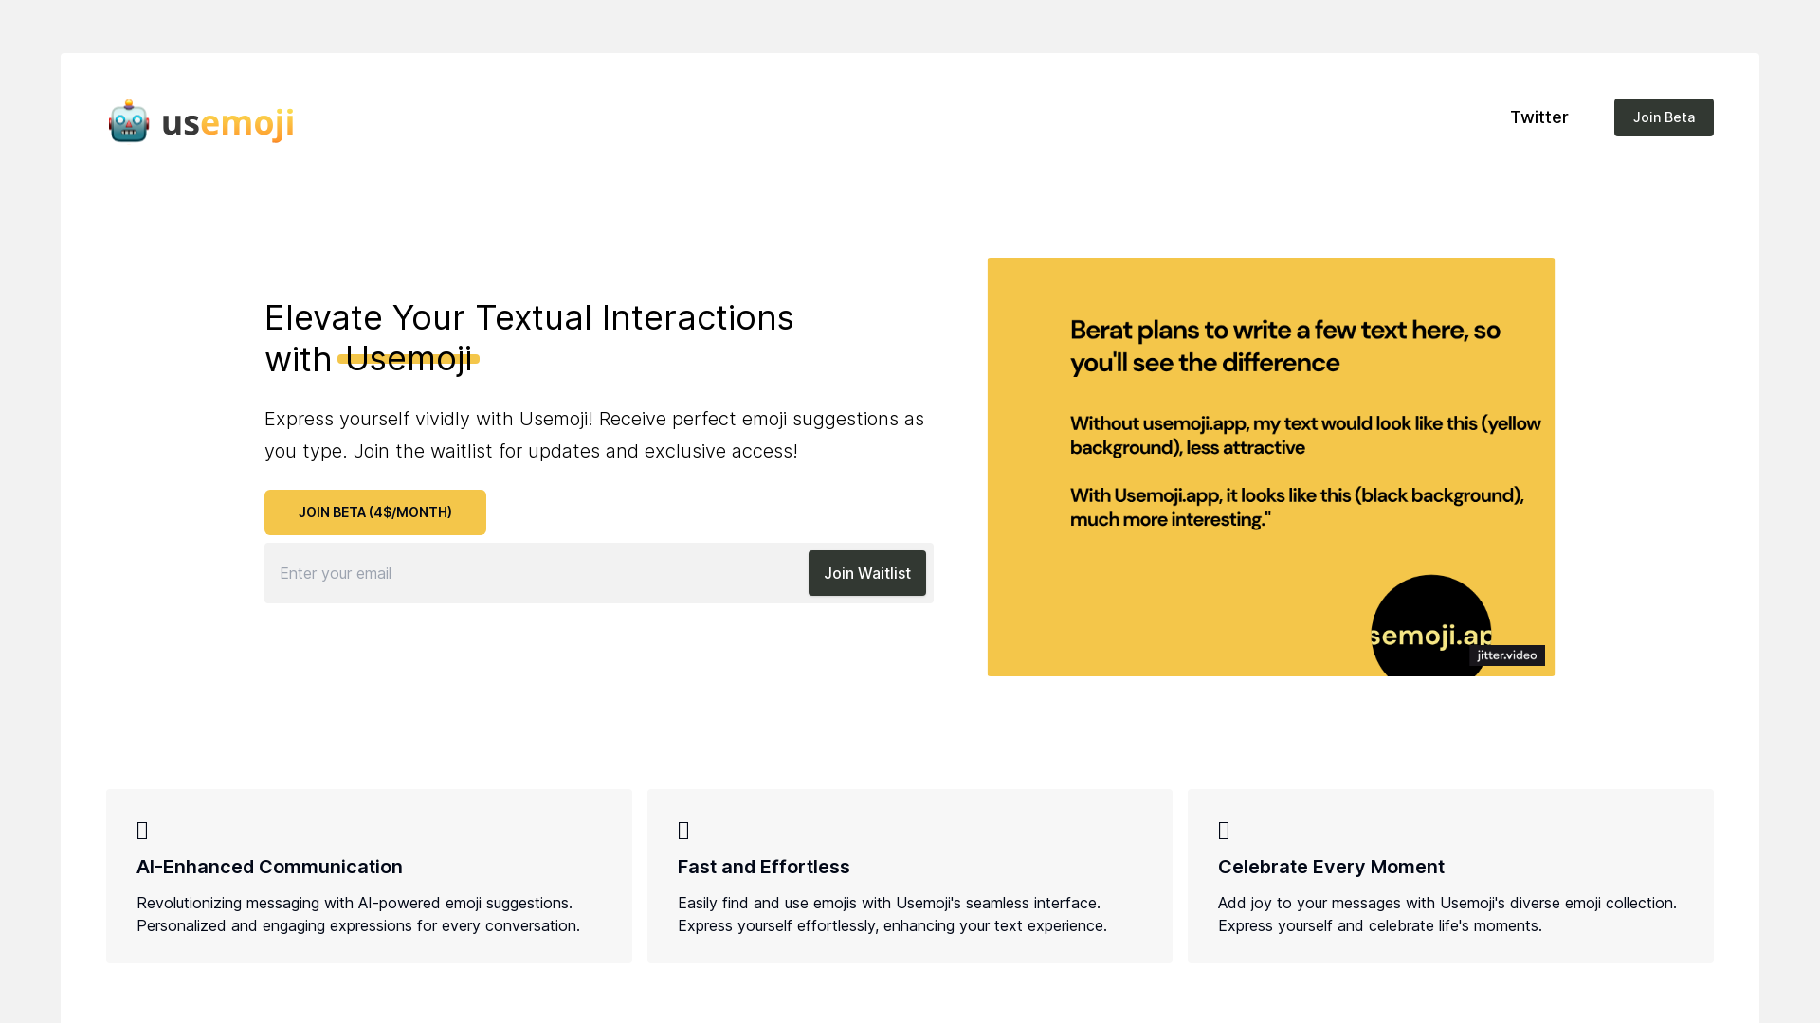The width and height of the screenshot is (1820, 1023).
Task: Click the highlighted Usemoji word in the headline
Action: pyautogui.click(x=409, y=359)
